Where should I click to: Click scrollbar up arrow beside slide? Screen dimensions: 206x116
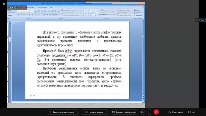(x=143, y=21)
